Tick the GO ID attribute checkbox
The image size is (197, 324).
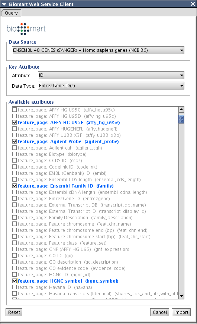14,256
